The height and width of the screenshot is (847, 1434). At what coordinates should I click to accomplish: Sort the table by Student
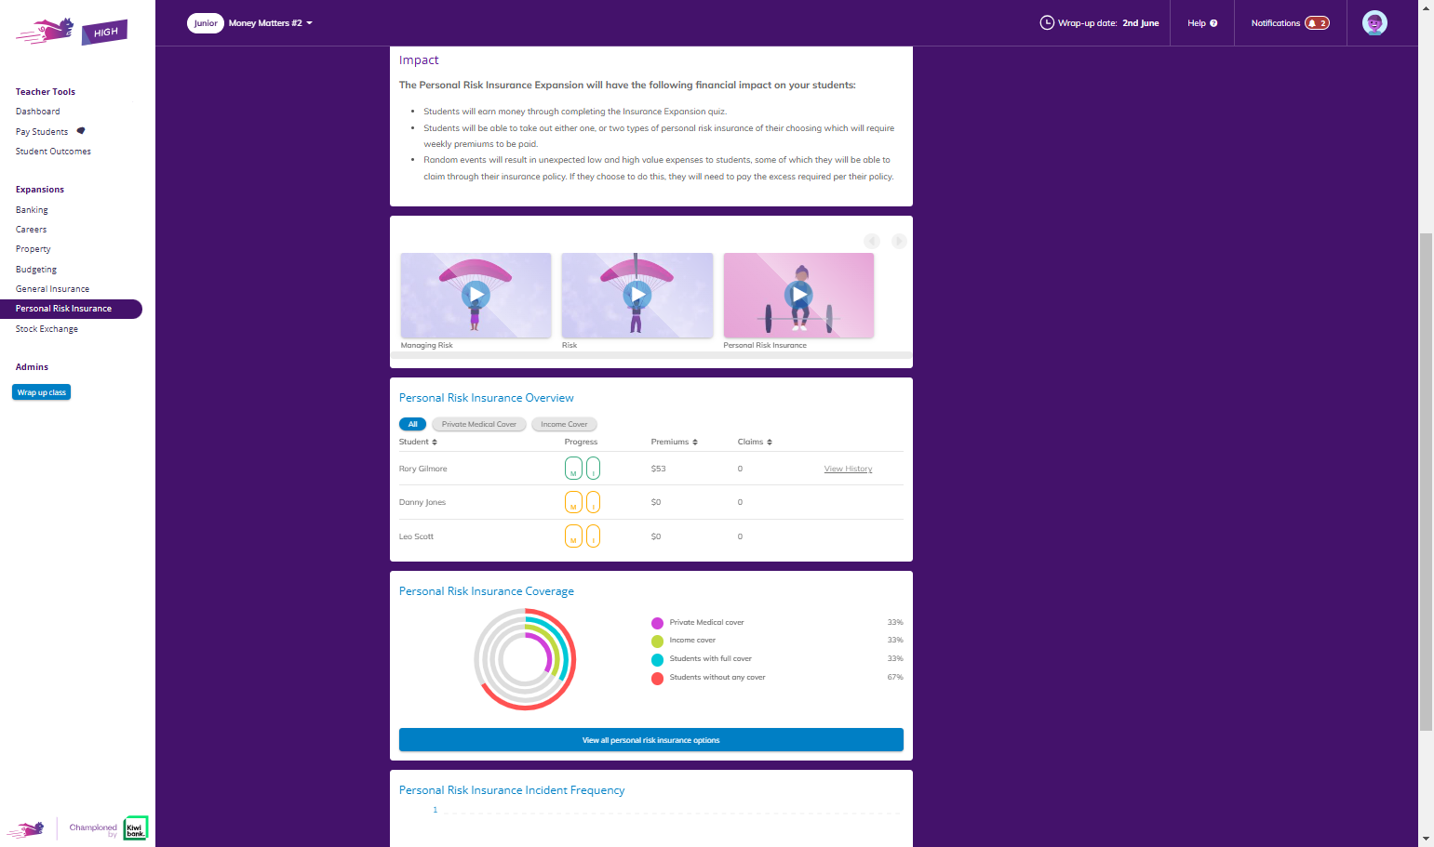pos(418,442)
